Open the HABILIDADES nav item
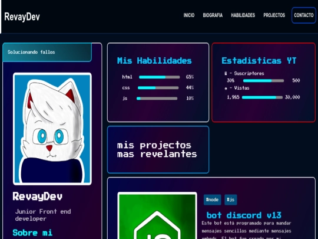 243,15
